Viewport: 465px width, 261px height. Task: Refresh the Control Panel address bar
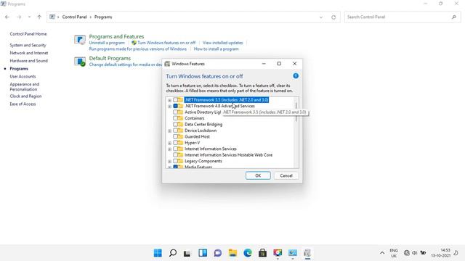333,17
